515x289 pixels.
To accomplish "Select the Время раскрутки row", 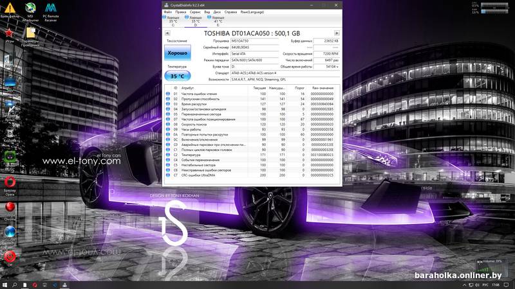I will click(252, 104).
